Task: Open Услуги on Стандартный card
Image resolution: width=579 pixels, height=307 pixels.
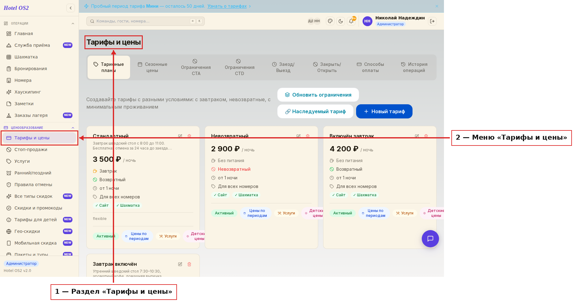Action: pos(168,236)
